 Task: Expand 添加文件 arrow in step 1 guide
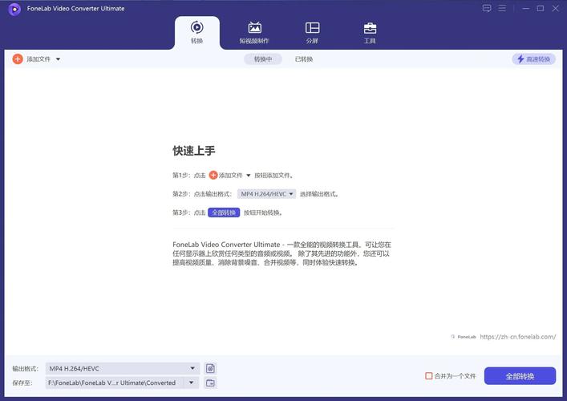coord(248,176)
